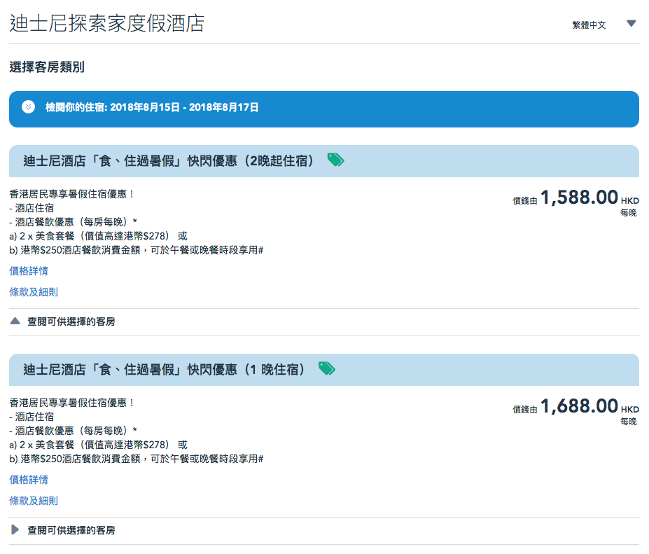This screenshot has width=649, height=554.
Task: Select the 2晚起住宿 快閃優惠 offer header
Action: (x=324, y=161)
